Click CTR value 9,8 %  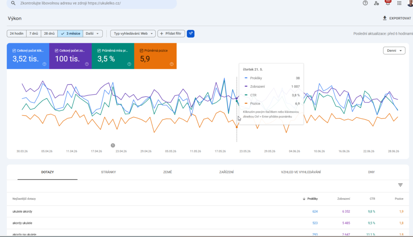371,212
